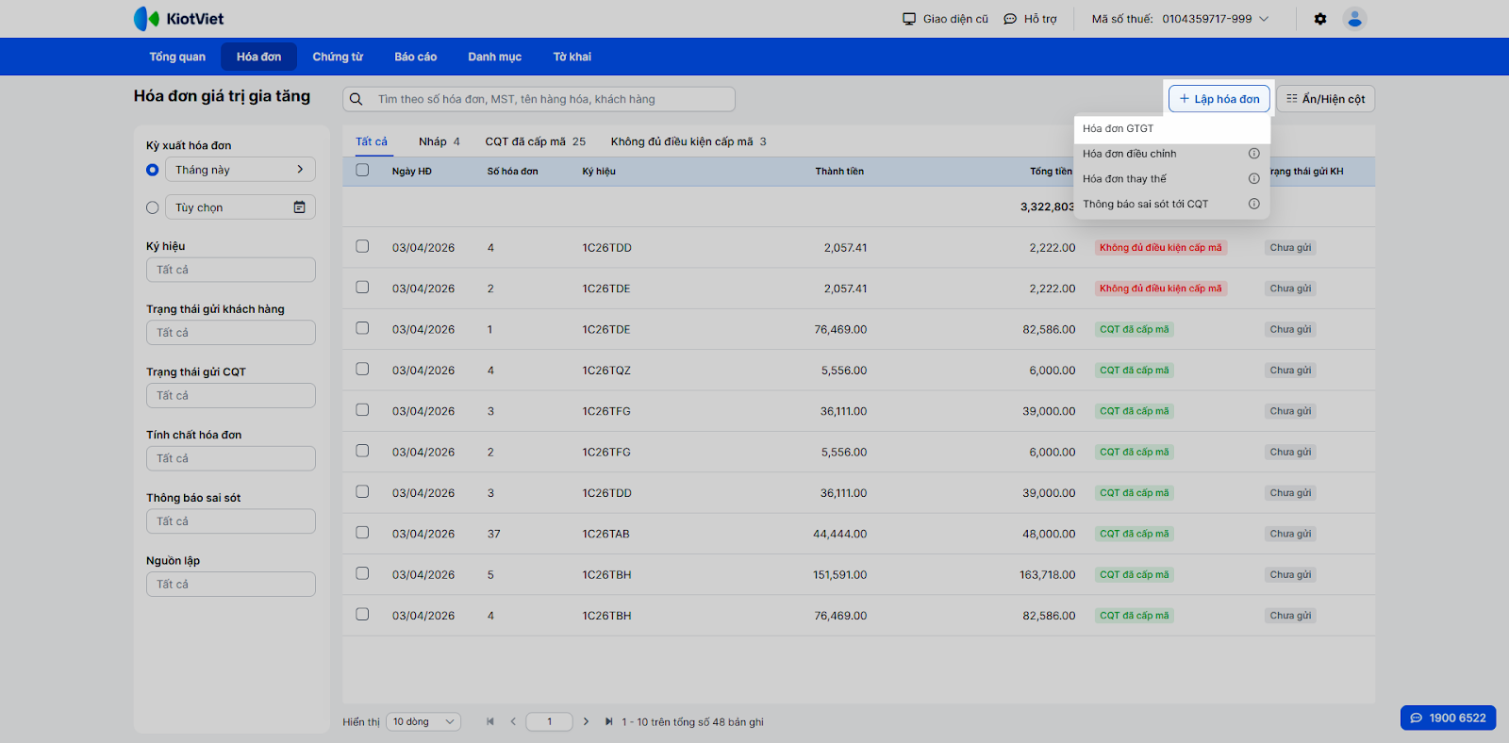Check the row with symbol 1C26TAB
This screenshot has height=743, width=1509.
click(362, 533)
